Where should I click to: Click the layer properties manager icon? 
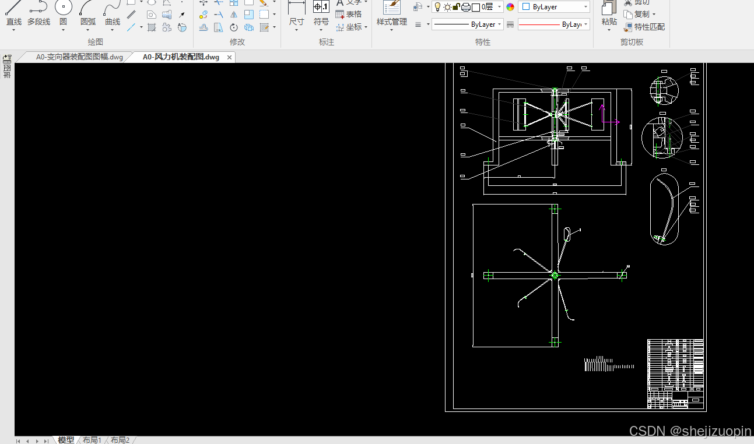click(418, 7)
